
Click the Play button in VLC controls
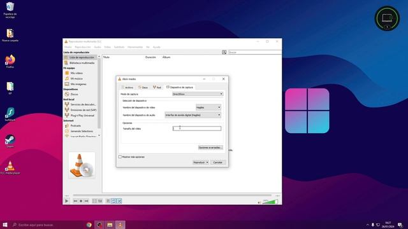(66, 201)
